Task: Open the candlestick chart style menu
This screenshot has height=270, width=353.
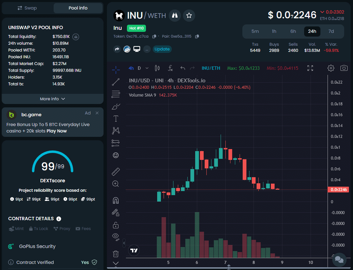Action: [157, 68]
